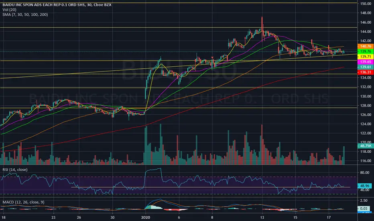This screenshot has height=221, width=374.
Task: Click the 150.00 level on the price axis
Action: 366,4
